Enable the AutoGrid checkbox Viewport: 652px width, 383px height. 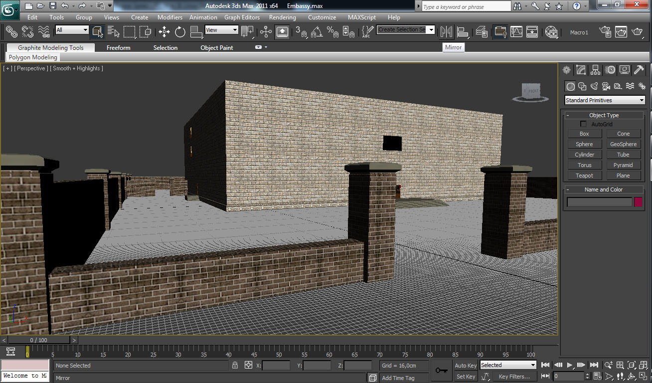tap(583, 124)
